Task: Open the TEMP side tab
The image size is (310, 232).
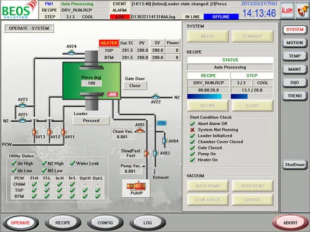Action: (x=294, y=56)
